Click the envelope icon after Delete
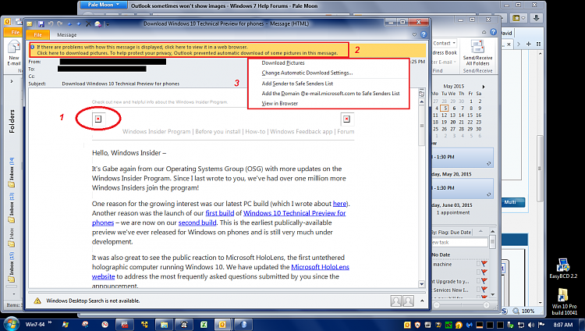The height and width of the screenshot is (331, 585). click(97, 24)
